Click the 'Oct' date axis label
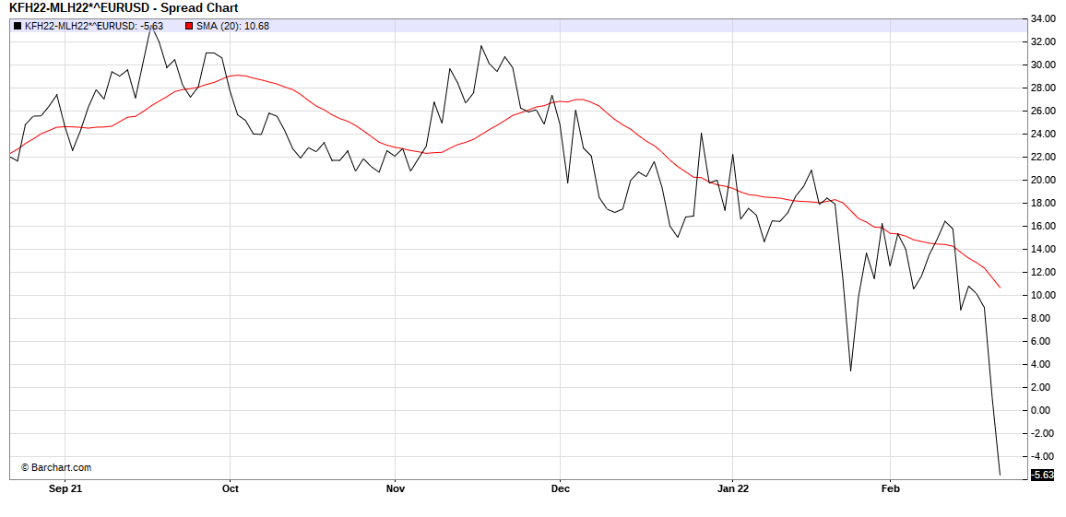This screenshot has height=517, width=1066. [231, 488]
